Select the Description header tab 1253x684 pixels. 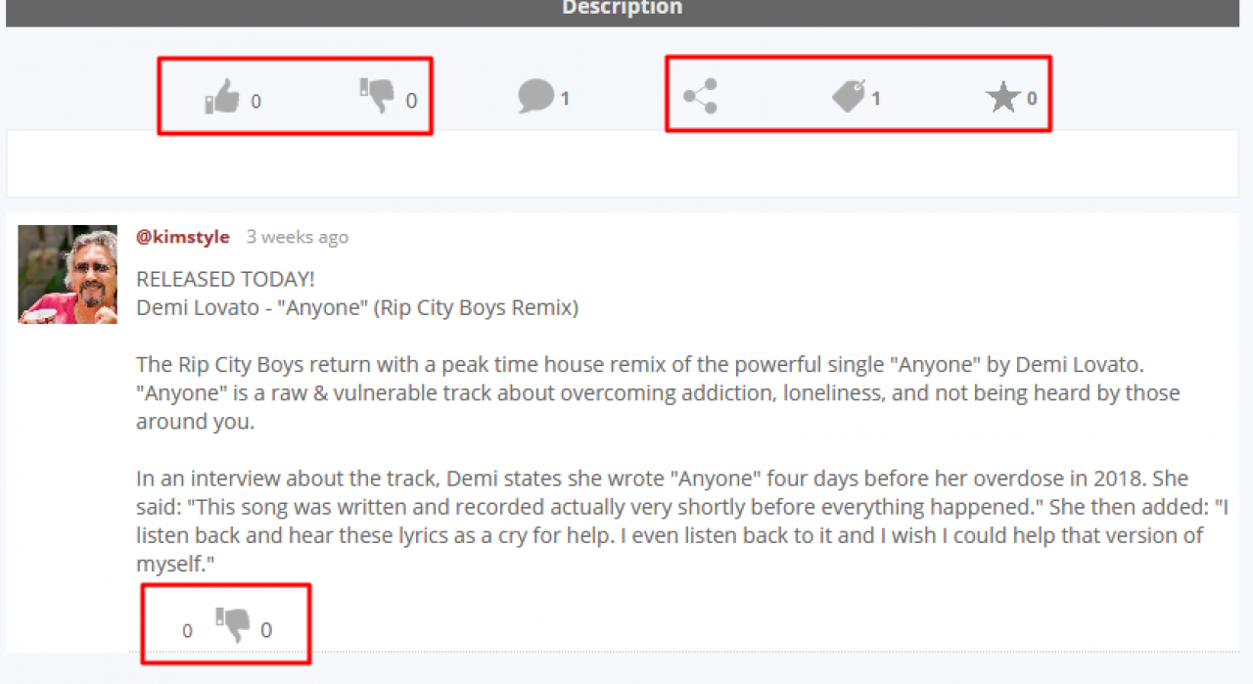point(622,9)
